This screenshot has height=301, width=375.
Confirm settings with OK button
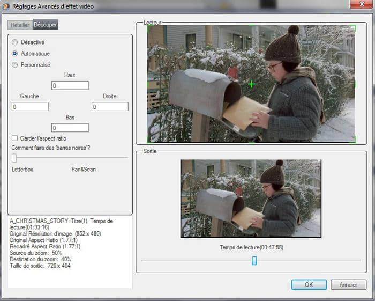coord(309,284)
